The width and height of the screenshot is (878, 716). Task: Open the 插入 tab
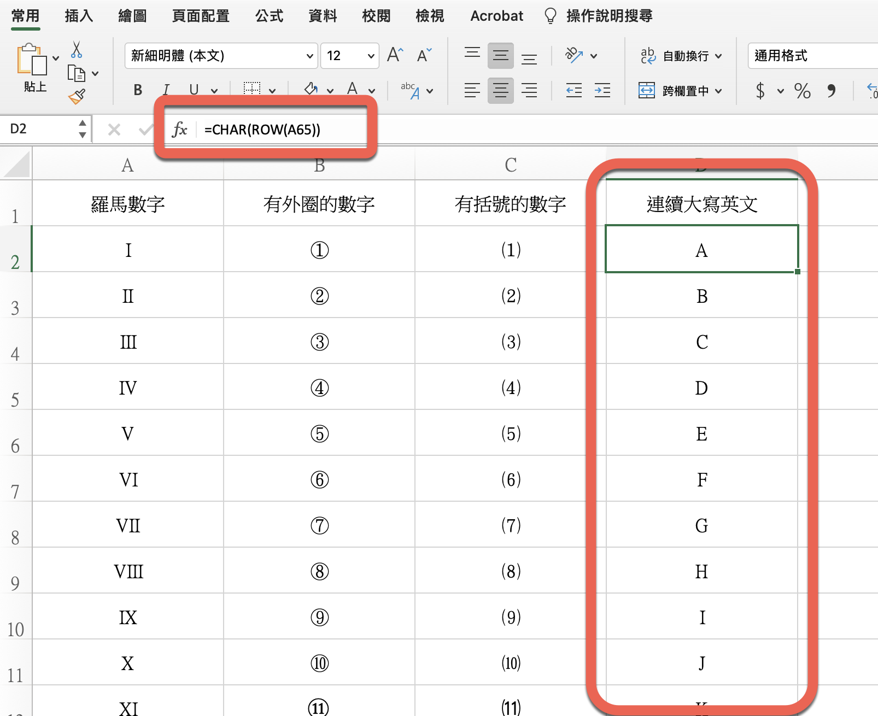79,16
